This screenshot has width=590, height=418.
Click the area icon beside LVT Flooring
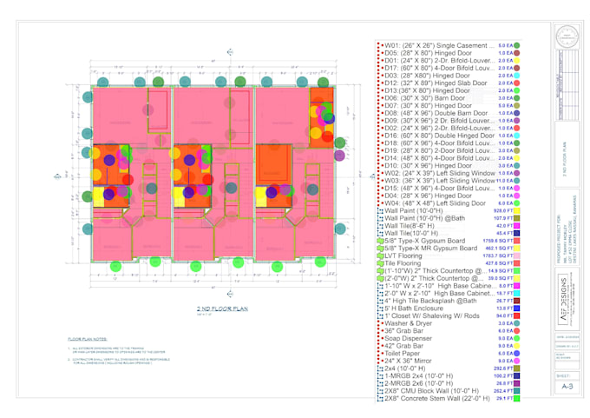(x=380, y=255)
